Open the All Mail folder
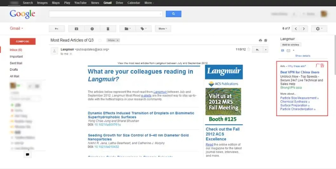Image resolution: width=336 pixels, height=169 pixels. 15,76
